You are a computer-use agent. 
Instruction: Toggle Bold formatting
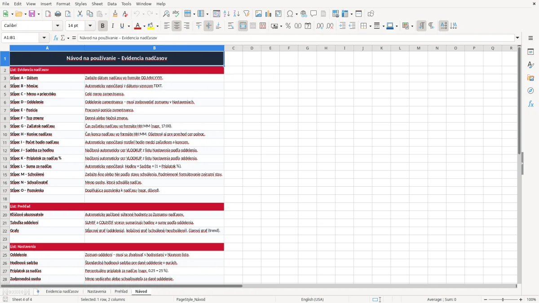click(x=102, y=26)
